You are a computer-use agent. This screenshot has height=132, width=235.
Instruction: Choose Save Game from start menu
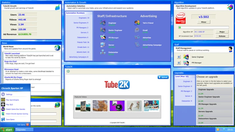(x=15, y=119)
